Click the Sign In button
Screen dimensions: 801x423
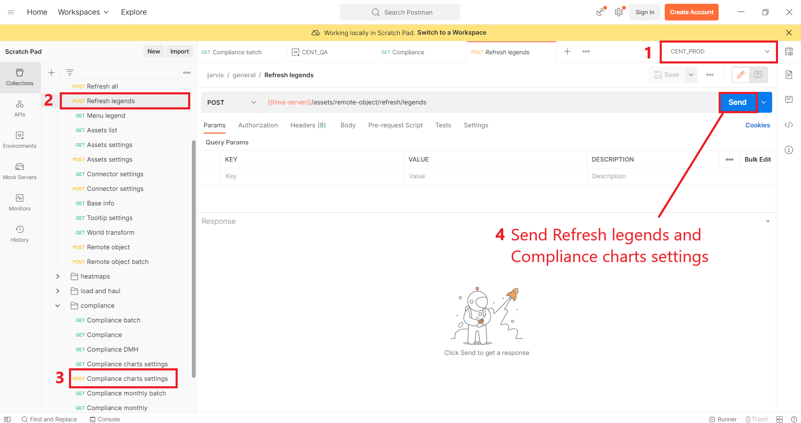click(645, 12)
